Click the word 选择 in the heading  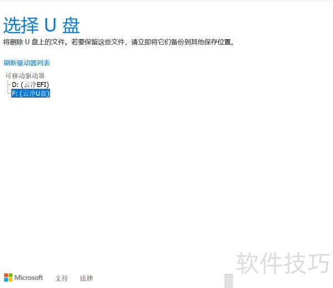click(x=20, y=25)
